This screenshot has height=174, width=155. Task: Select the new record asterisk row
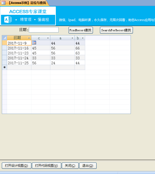click(x=4, y=67)
